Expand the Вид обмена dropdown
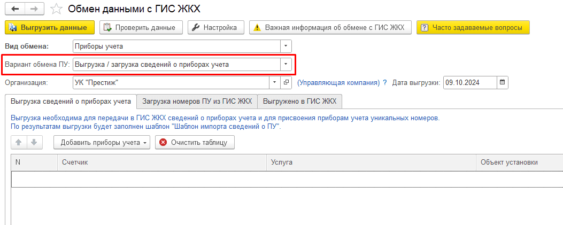 point(286,46)
